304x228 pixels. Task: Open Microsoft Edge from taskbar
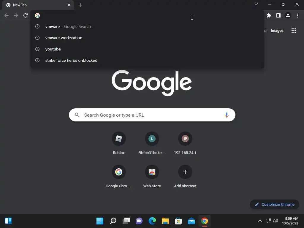[x=152, y=221]
